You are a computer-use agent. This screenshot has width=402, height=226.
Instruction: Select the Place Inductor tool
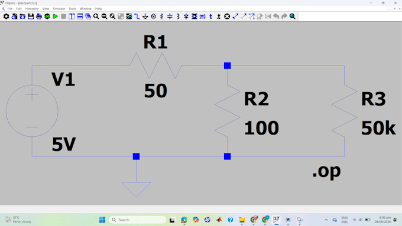[x=178, y=17]
